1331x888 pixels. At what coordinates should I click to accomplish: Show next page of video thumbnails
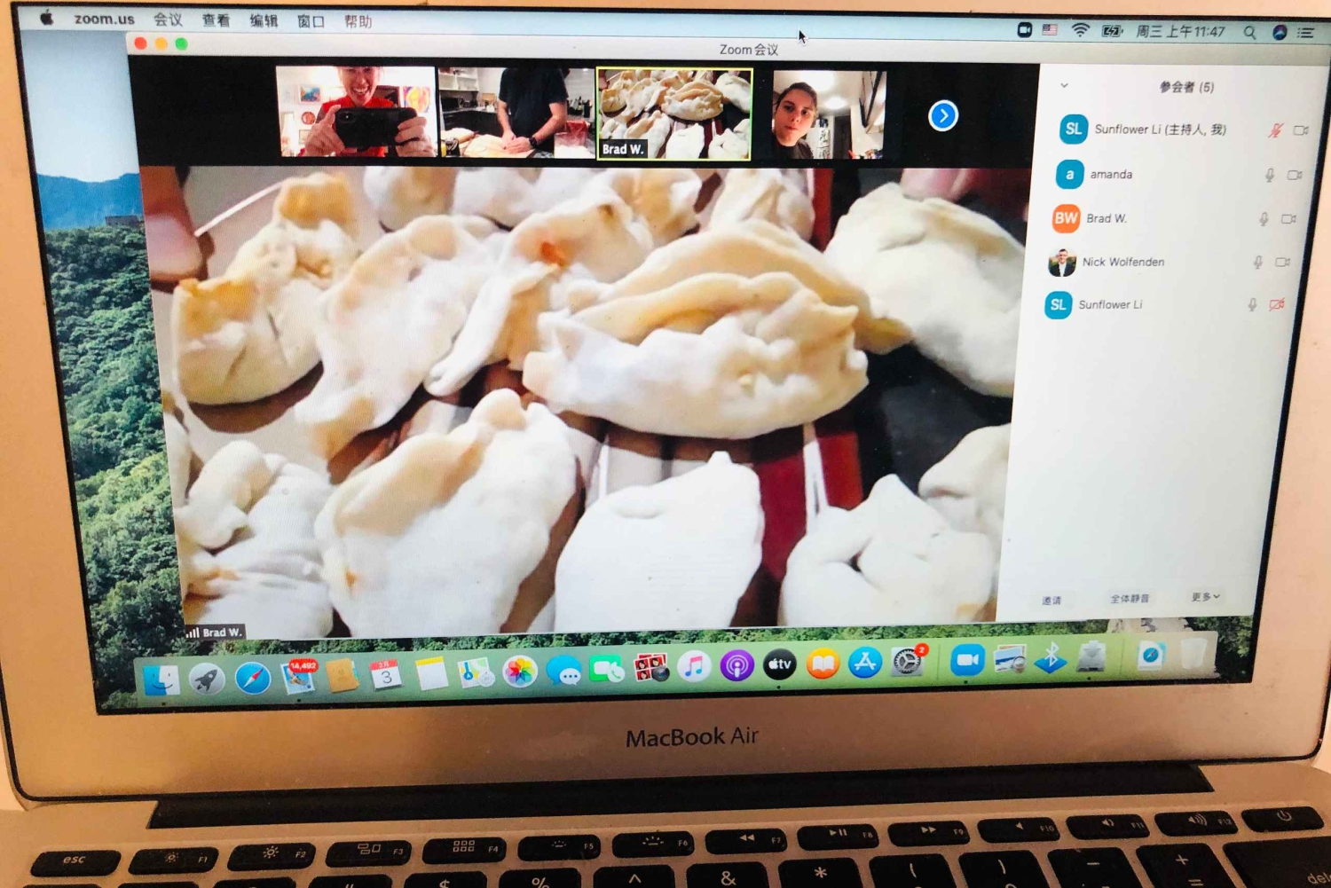(942, 116)
